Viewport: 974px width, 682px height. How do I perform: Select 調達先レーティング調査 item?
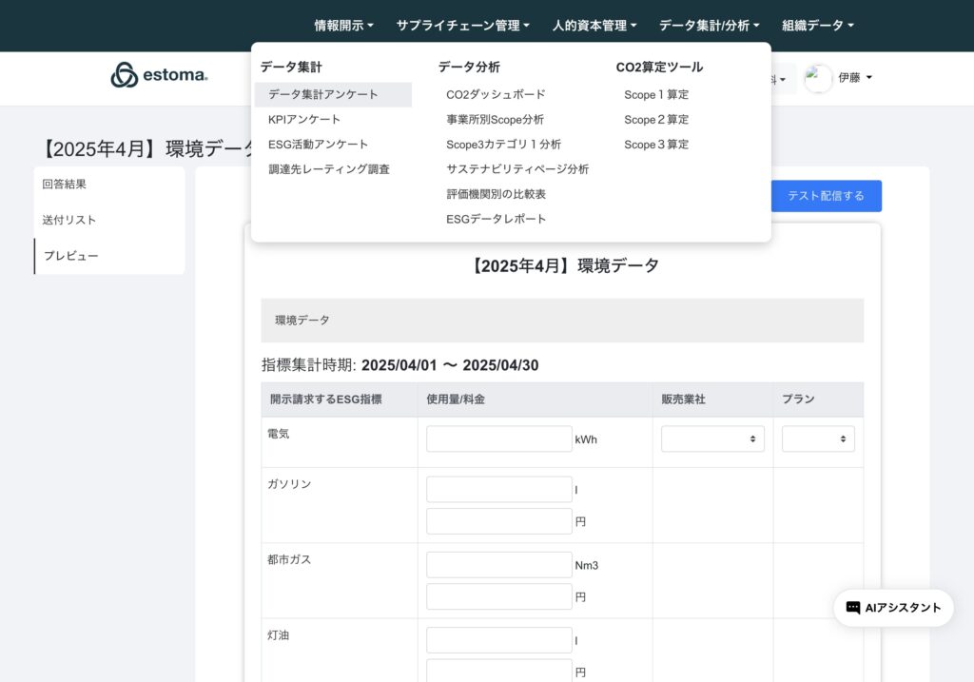pyautogui.click(x=329, y=169)
